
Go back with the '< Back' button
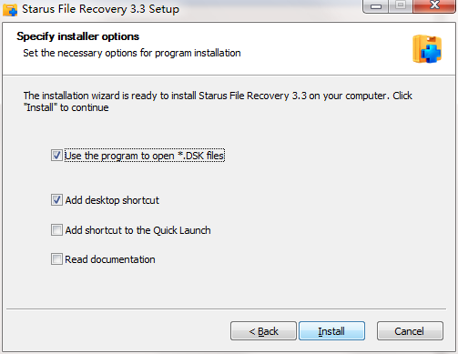click(263, 331)
